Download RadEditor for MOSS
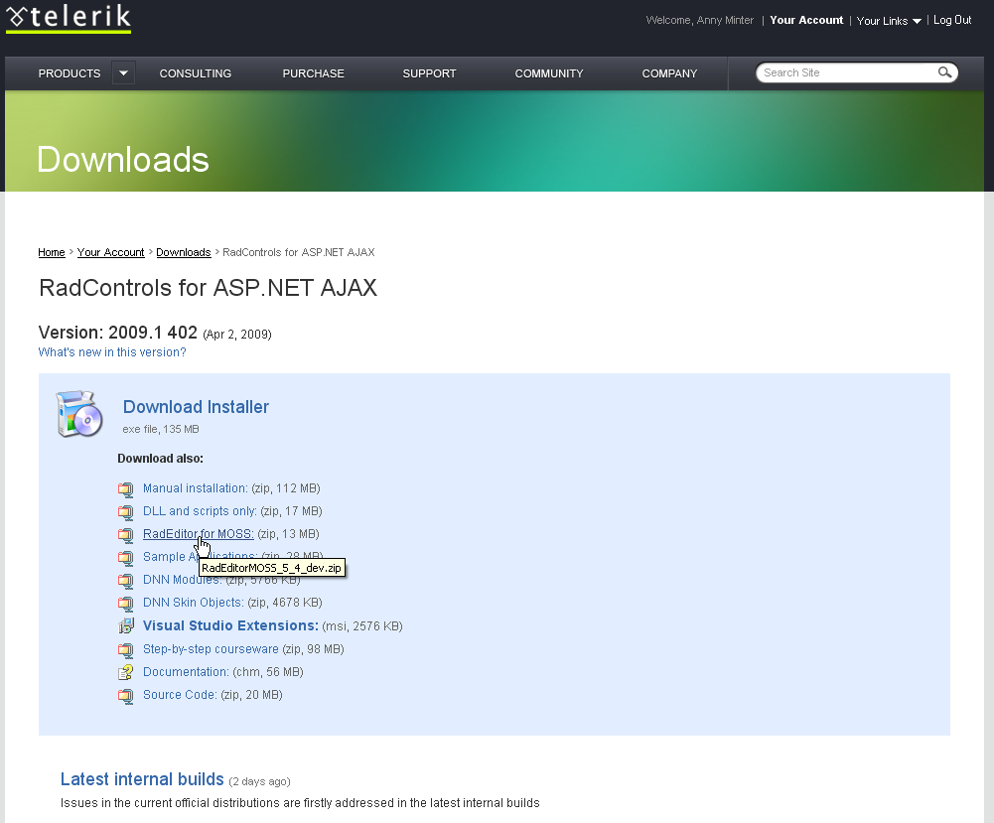This screenshot has width=994, height=823. point(199,534)
